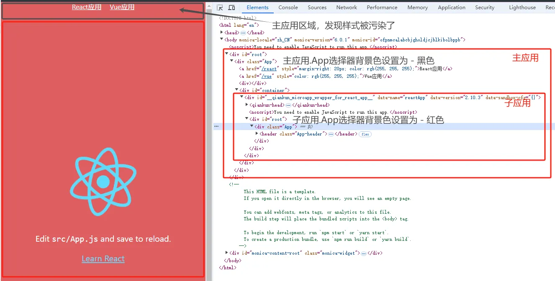555x281 pixels.
Task: Open the Security tab
Action: pyautogui.click(x=485, y=8)
